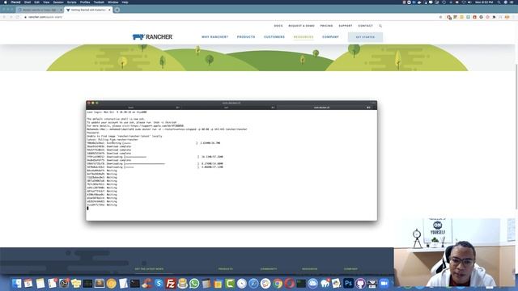
Task: Open the Sequel Pro pancake icon in dock
Action: tap(182, 283)
